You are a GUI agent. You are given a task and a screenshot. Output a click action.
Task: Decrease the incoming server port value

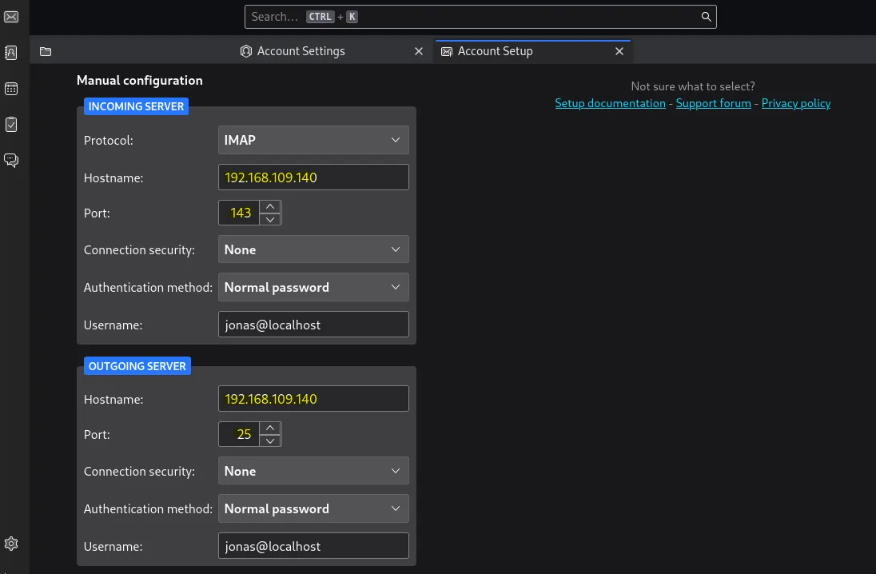[270, 219]
